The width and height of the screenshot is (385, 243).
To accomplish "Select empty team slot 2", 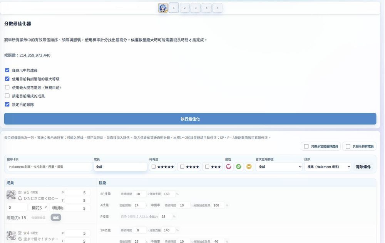I will 185,8.
